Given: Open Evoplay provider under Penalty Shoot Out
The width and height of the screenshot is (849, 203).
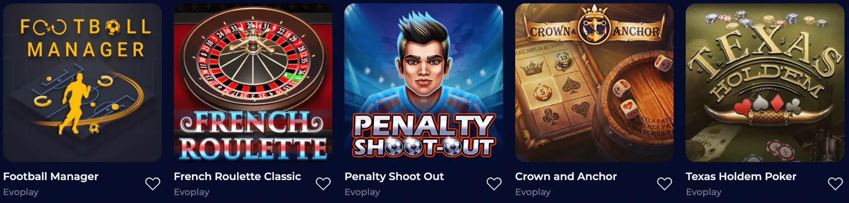Looking at the screenshot, I should coord(362,192).
